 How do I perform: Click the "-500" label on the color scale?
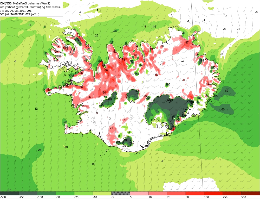click(x=3, y=197)
